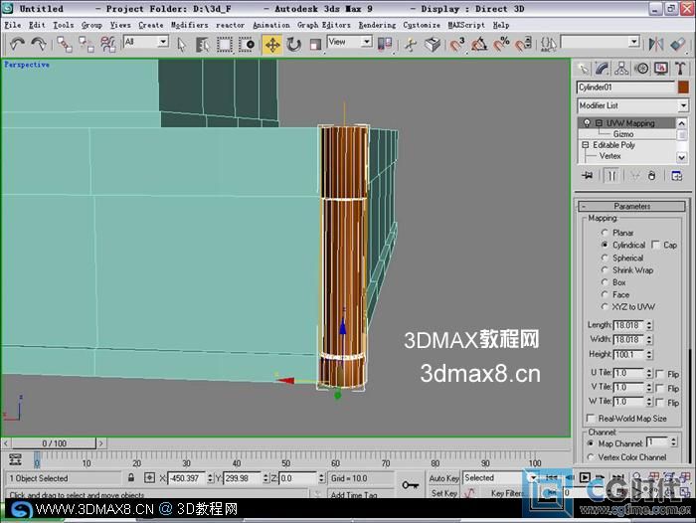Toggle Select and Manipulate tool
The image size is (696, 523).
click(x=411, y=44)
